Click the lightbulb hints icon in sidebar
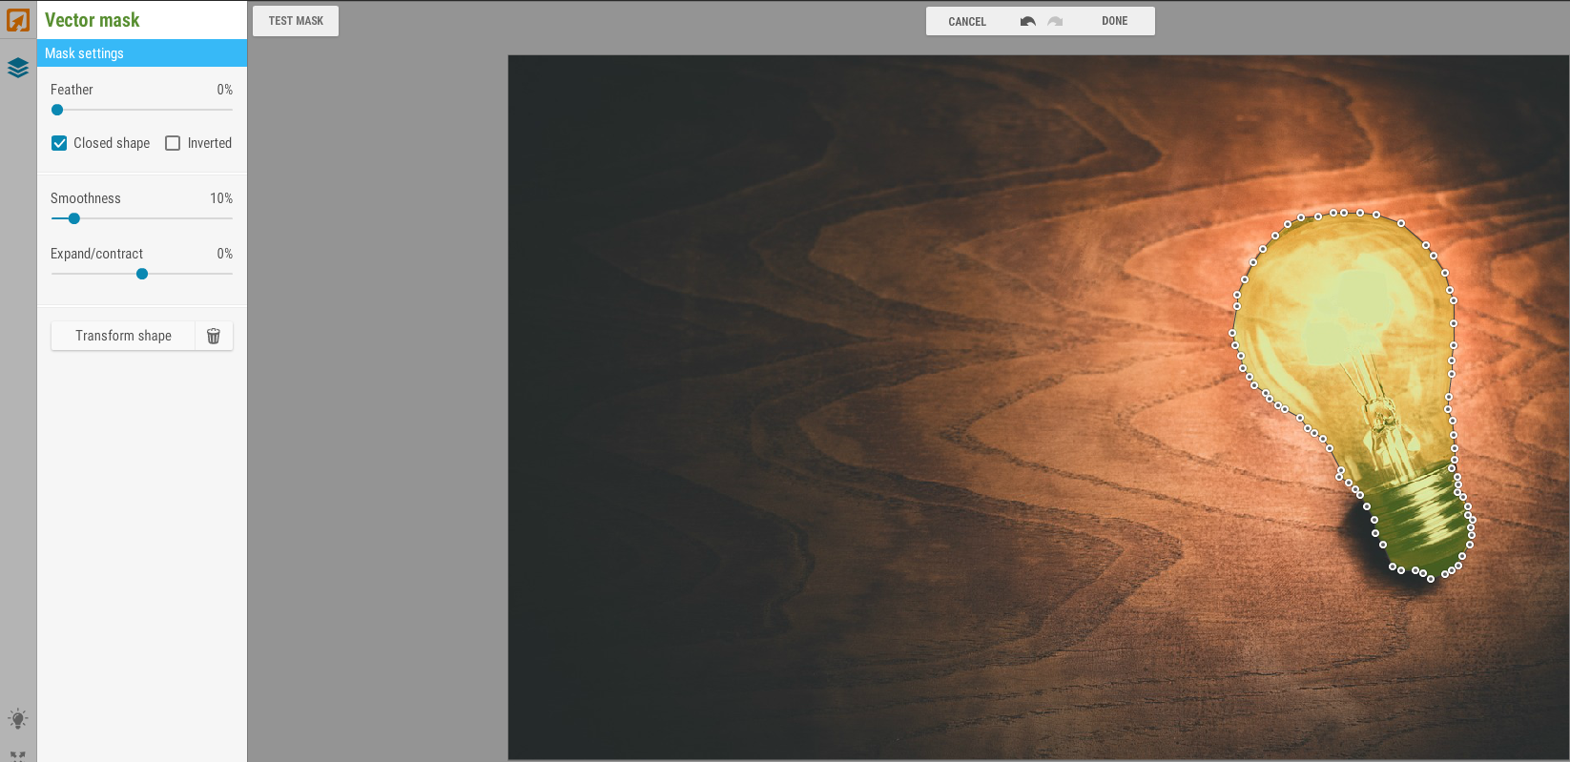Screen dimensions: 1570x762 point(18,719)
